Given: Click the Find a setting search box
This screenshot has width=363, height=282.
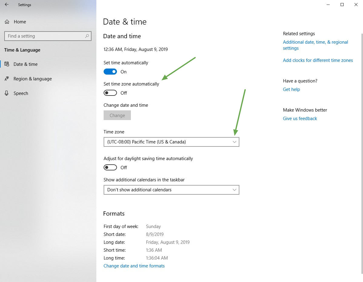Looking at the screenshot, I should pos(45,36).
